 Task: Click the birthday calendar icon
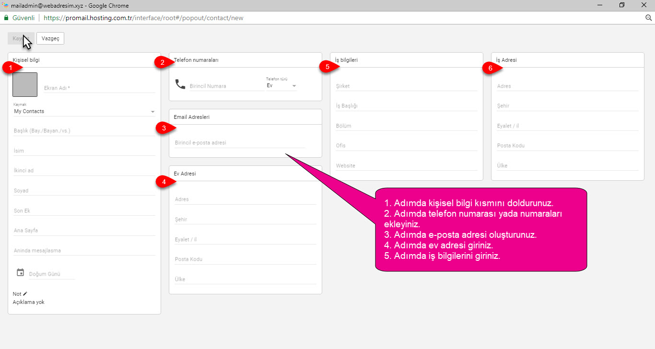[x=20, y=272]
